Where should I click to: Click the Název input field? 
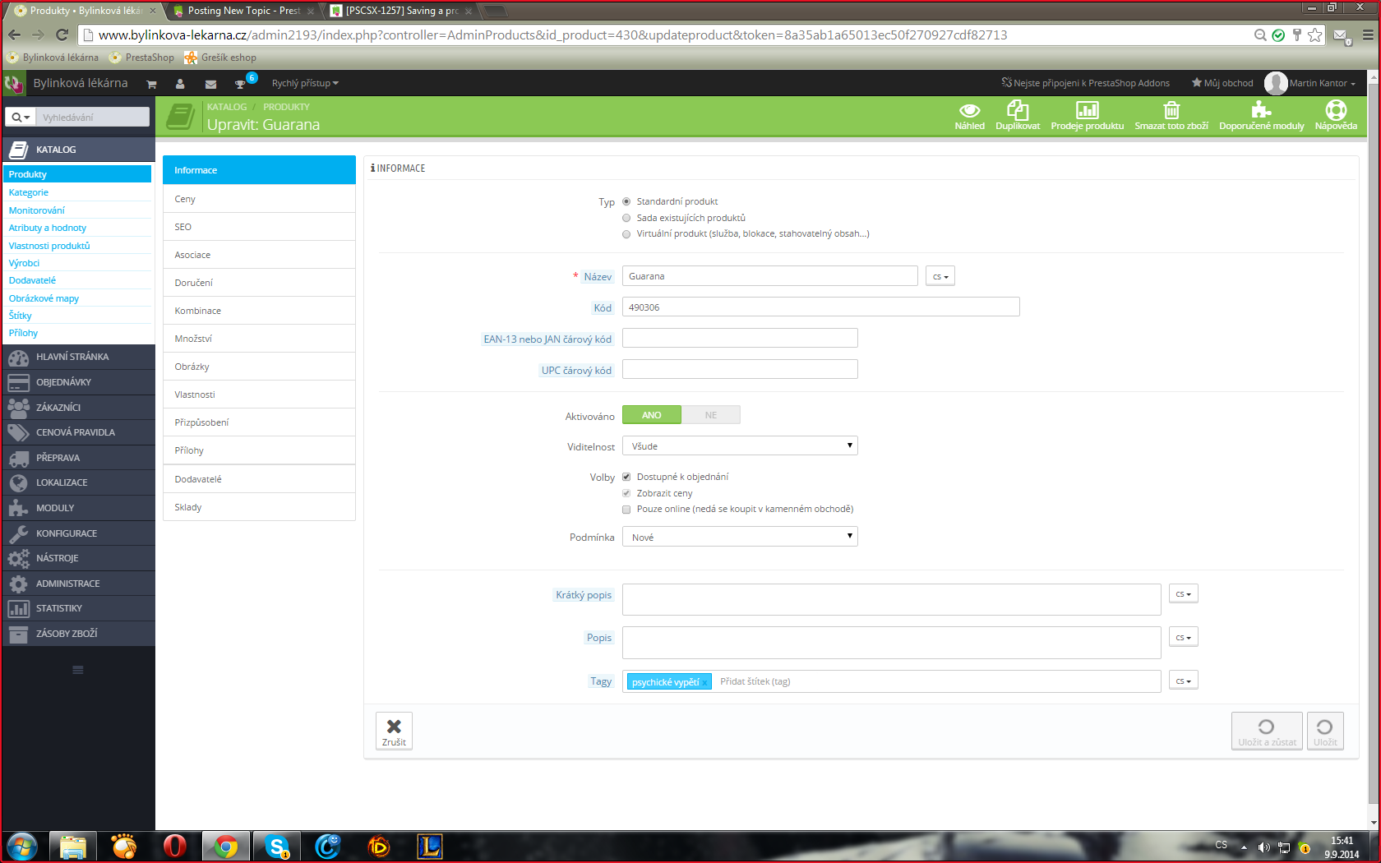[x=769, y=276]
